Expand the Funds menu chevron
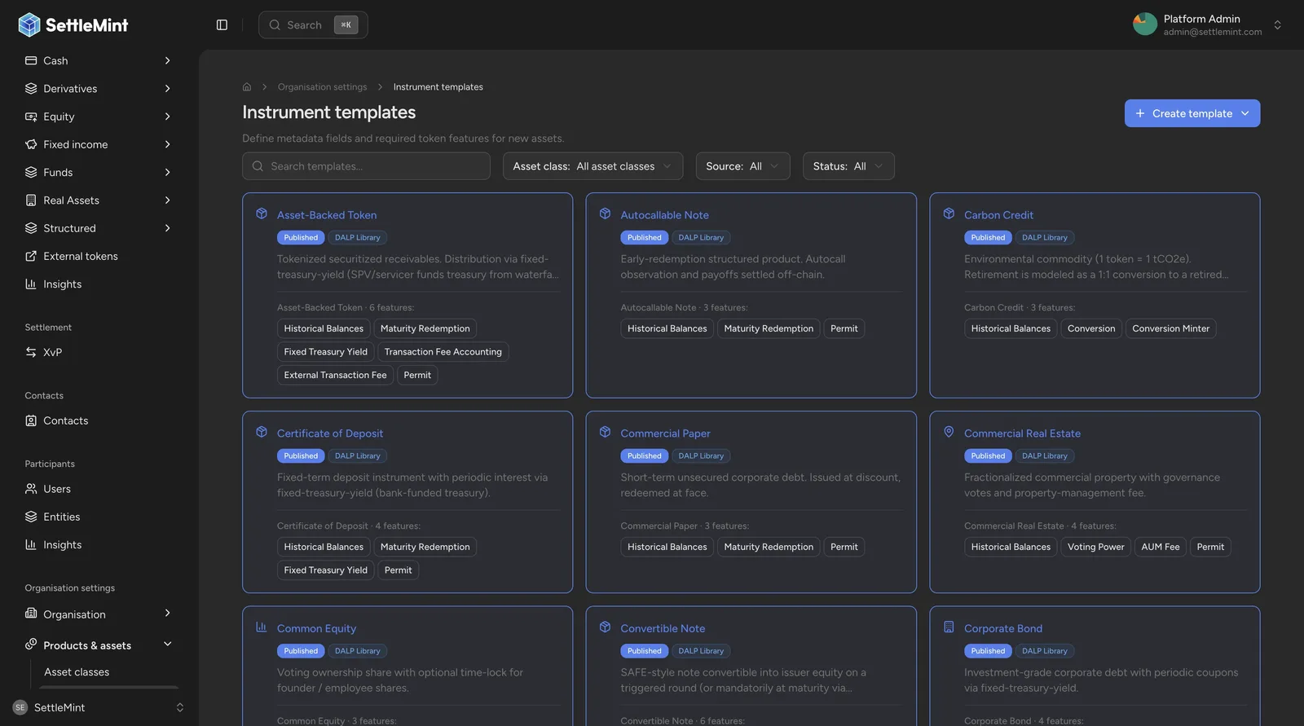 coord(167,172)
